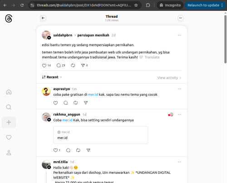Click the browser forward arrow

[x=14, y=5]
